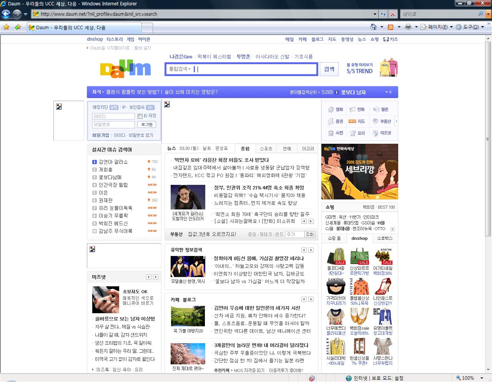Click the Stop loading X icon
492x382 pixels.
point(392,14)
